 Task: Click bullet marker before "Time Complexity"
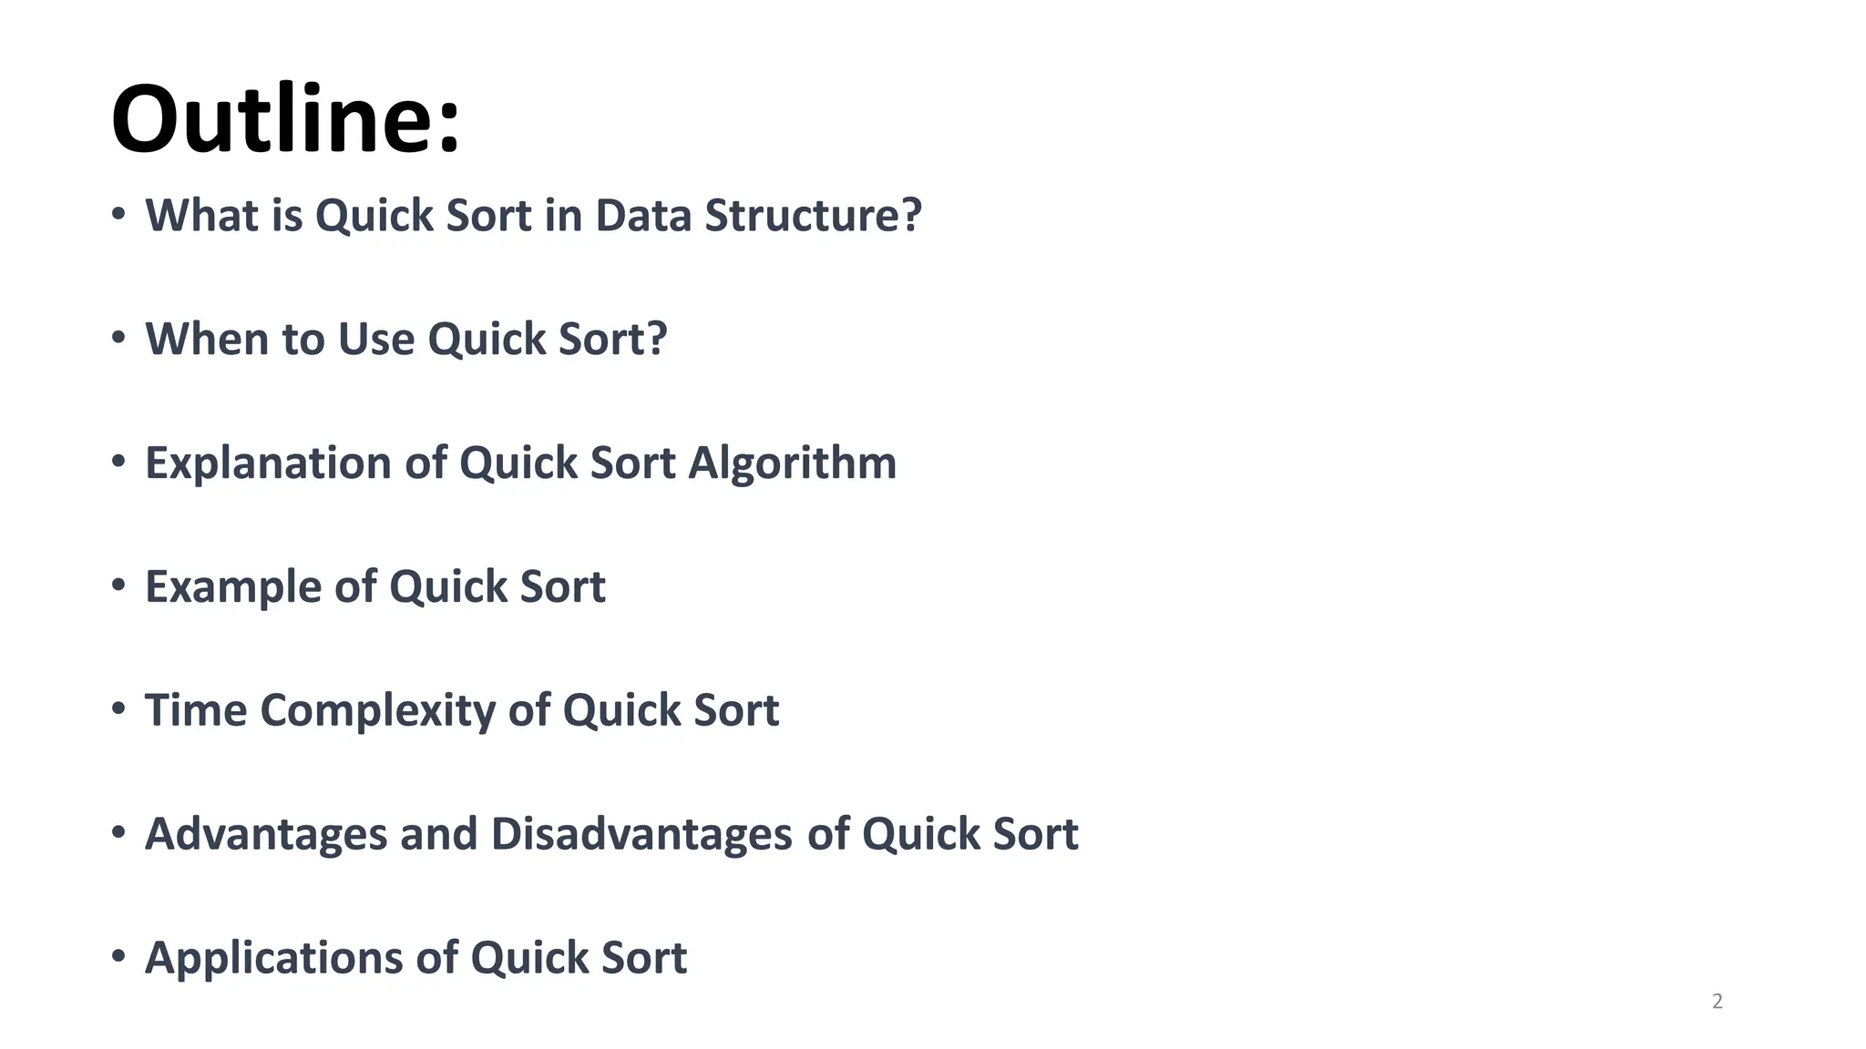(118, 710)
